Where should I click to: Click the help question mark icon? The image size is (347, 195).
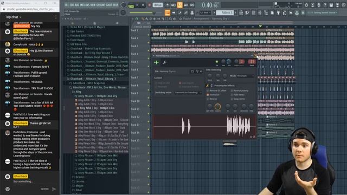point(325,5)
